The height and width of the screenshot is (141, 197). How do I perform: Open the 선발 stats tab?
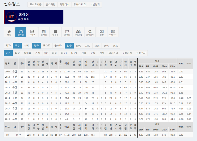[x=84, y=53]
